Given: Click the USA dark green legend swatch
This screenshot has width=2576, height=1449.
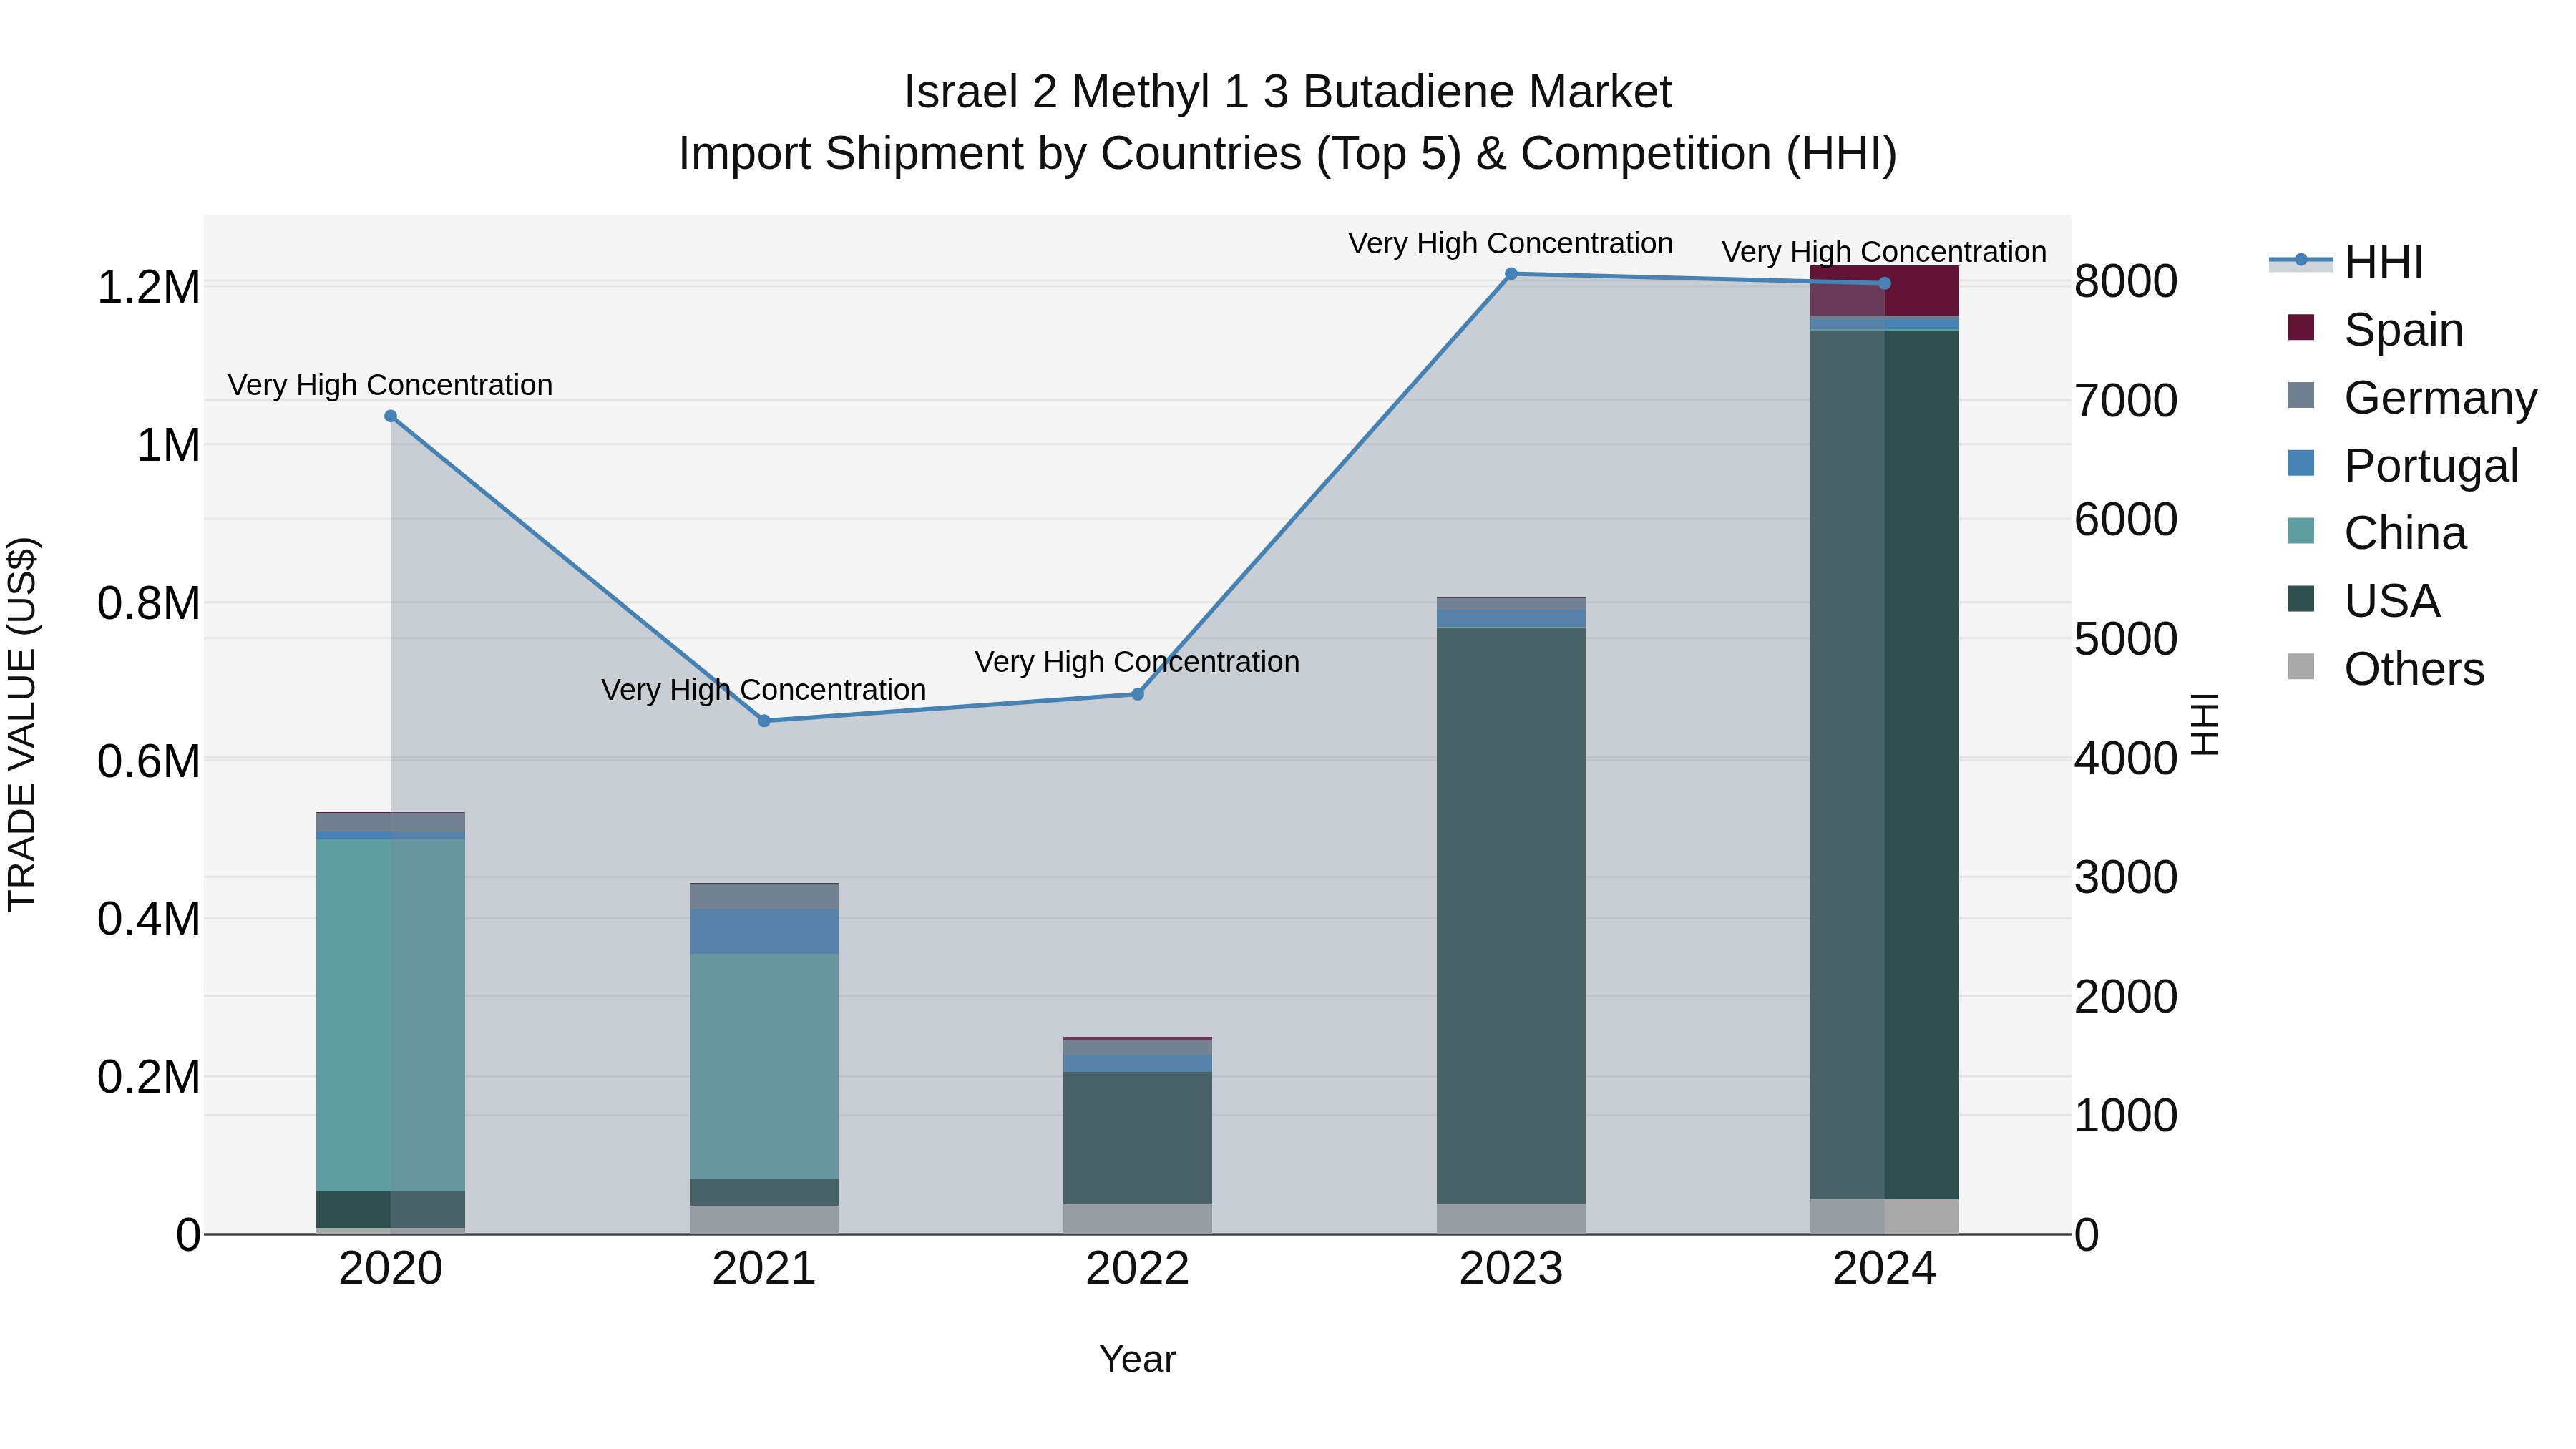Looking at the screenshot, I should [2301, 599].
